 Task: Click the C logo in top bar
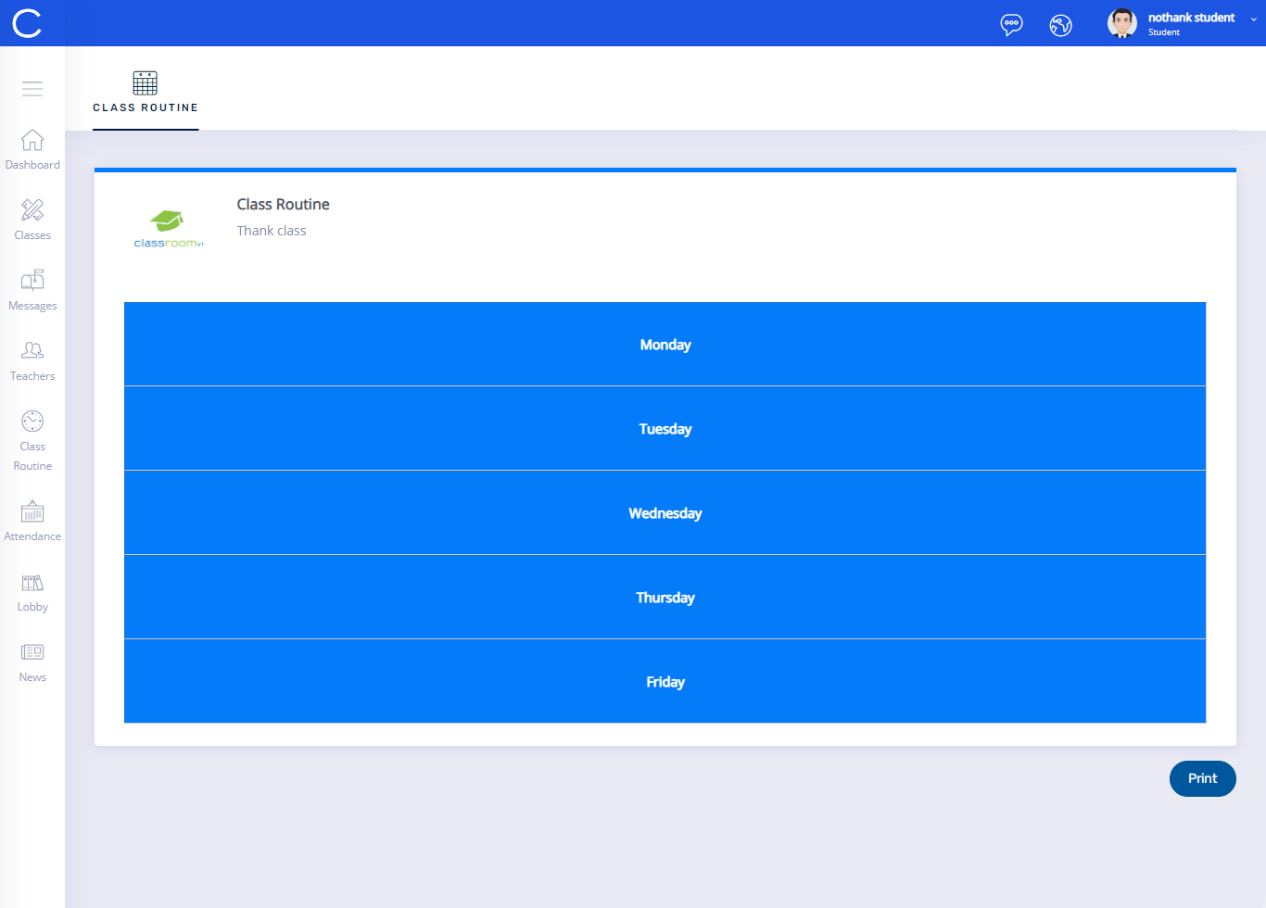27,23
